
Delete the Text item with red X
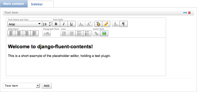[189, 13]
